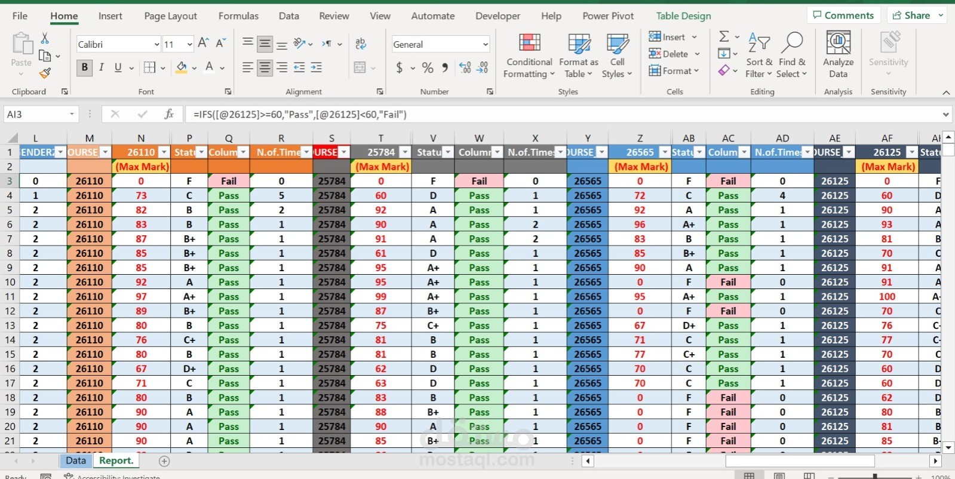Toggle Italic formatting
Image resolution: width=955 pixels, height=479 pixels.
[102, 67]
